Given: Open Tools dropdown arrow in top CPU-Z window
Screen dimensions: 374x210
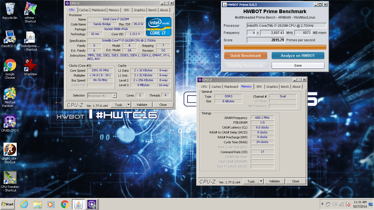Looking at the screenshot, I should point(129,105).
